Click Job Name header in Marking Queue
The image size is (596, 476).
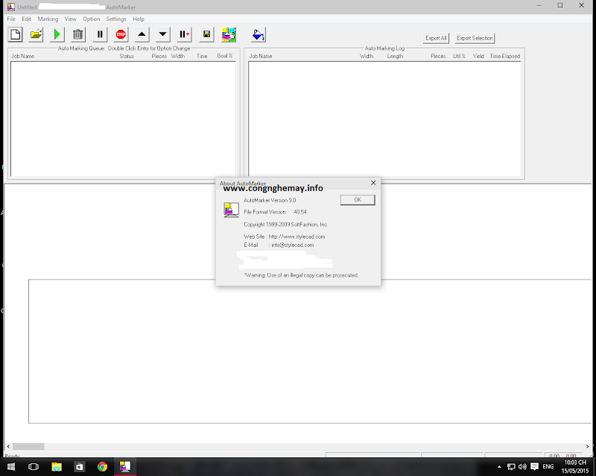coord(23,57)
